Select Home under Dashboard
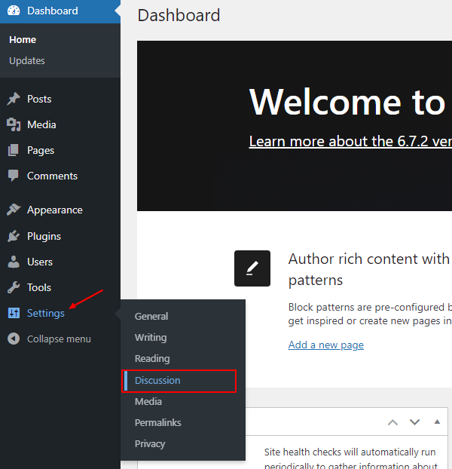 click(x=23, y=40)
